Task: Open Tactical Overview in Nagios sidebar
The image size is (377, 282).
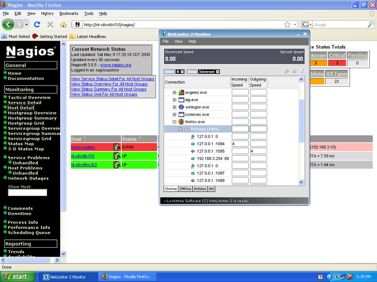Action: point(29,97)
